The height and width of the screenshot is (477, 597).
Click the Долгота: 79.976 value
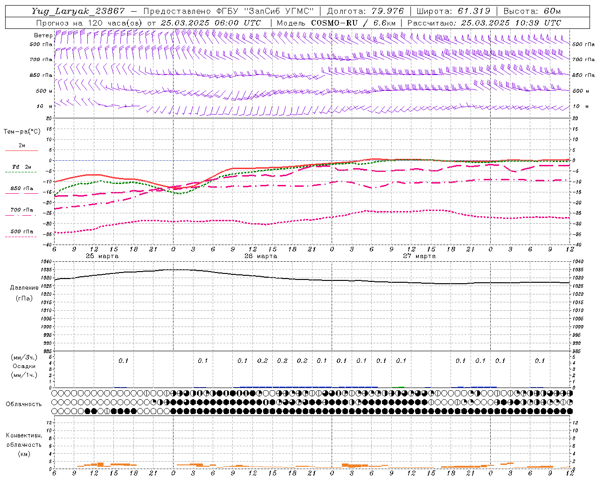[x=365, y=11]
